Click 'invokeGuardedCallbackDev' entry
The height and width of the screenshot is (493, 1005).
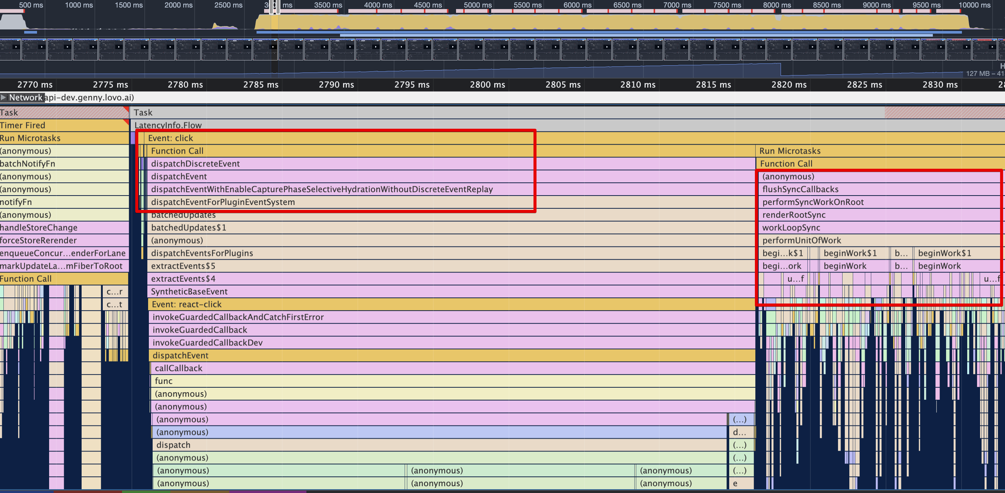(207, 342)
